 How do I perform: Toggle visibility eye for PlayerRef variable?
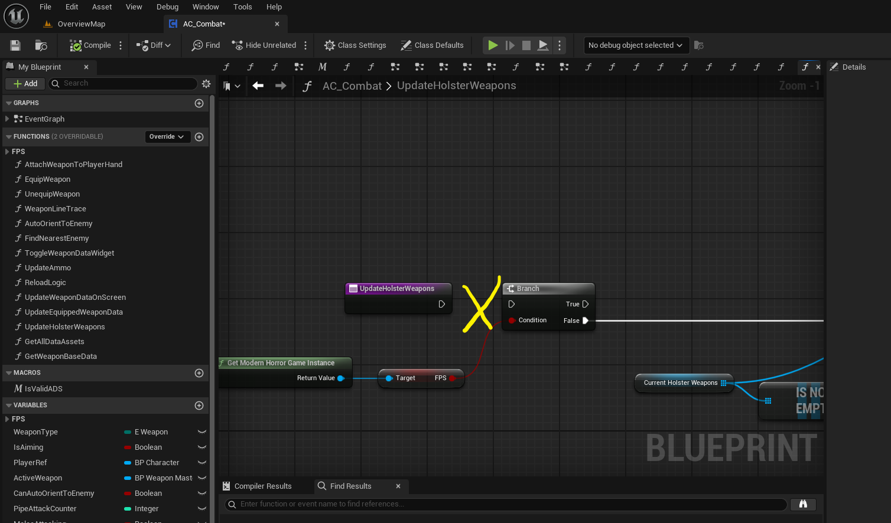pyautogui.click(x=201, y=463)
